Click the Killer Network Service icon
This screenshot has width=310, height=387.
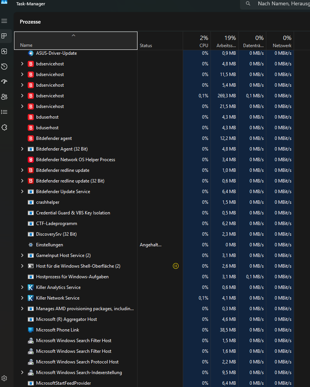(30, 298)
